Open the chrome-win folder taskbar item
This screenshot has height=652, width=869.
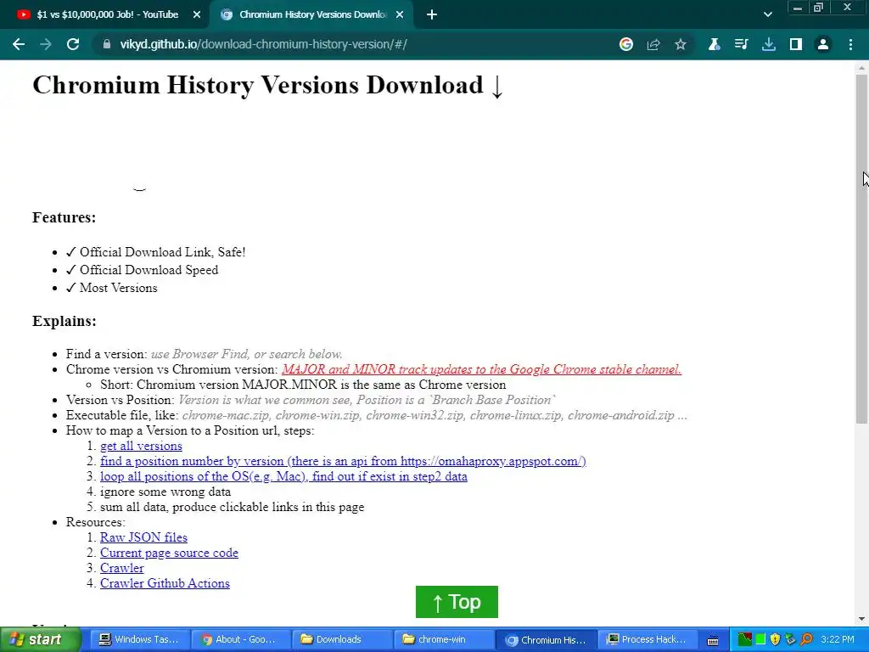pos(443,639)
